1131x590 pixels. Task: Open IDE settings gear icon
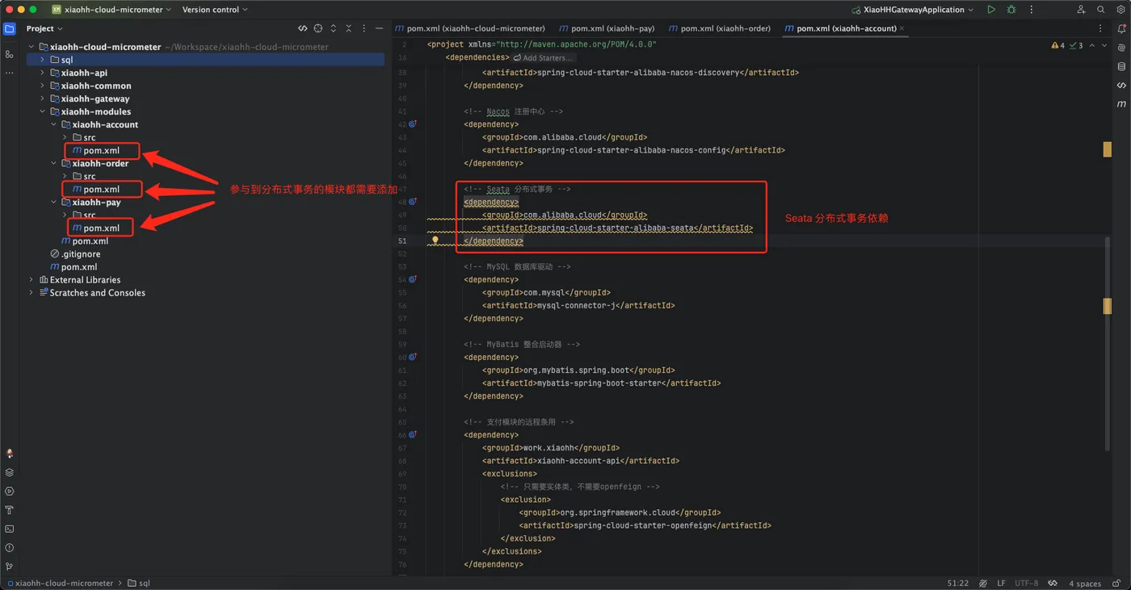coord(1120,10)
